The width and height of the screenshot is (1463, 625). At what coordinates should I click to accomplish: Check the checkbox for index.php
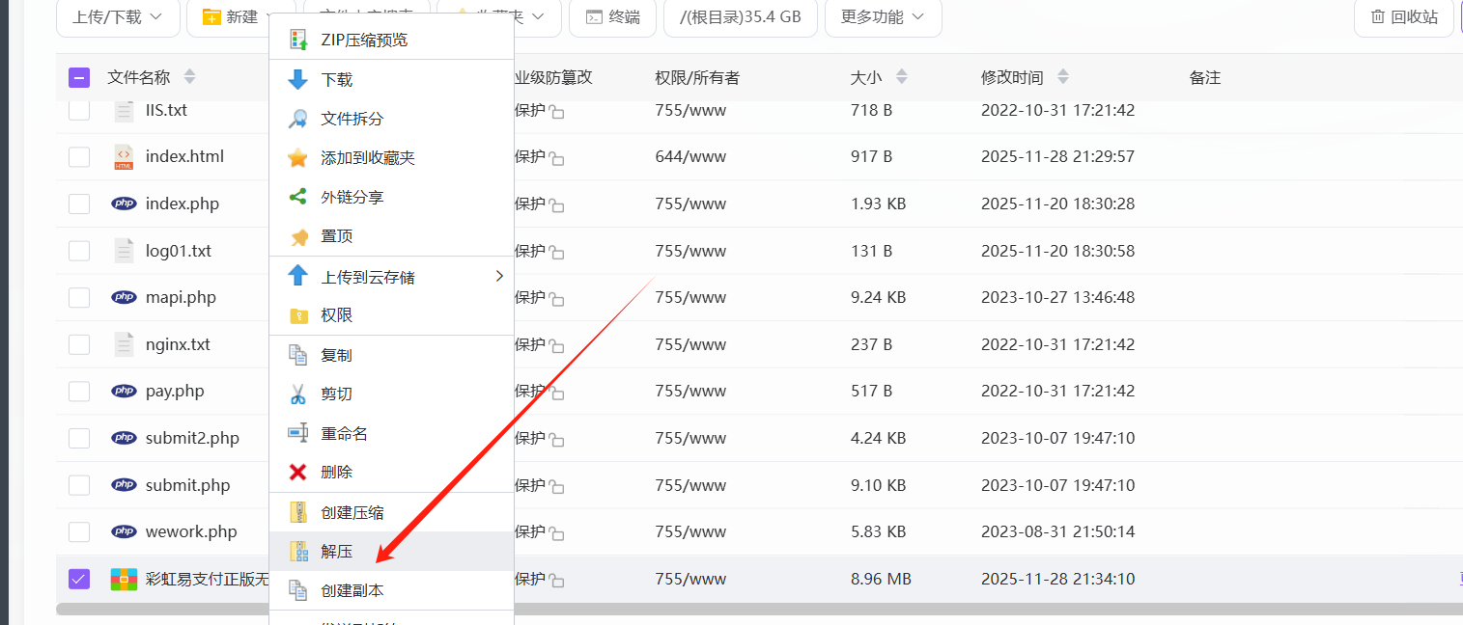(x=79, y=204)
